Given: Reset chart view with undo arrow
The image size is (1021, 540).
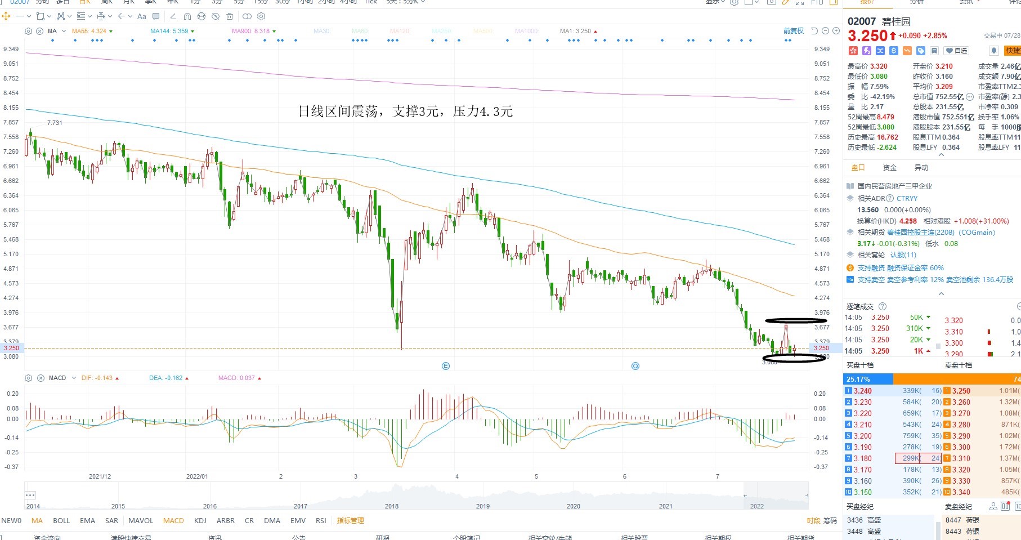Looking at the screenshot, I should pos(814,31).
